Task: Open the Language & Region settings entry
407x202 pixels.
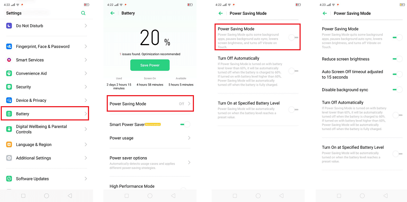Action: pyautogui.click(x=34, y=145)
